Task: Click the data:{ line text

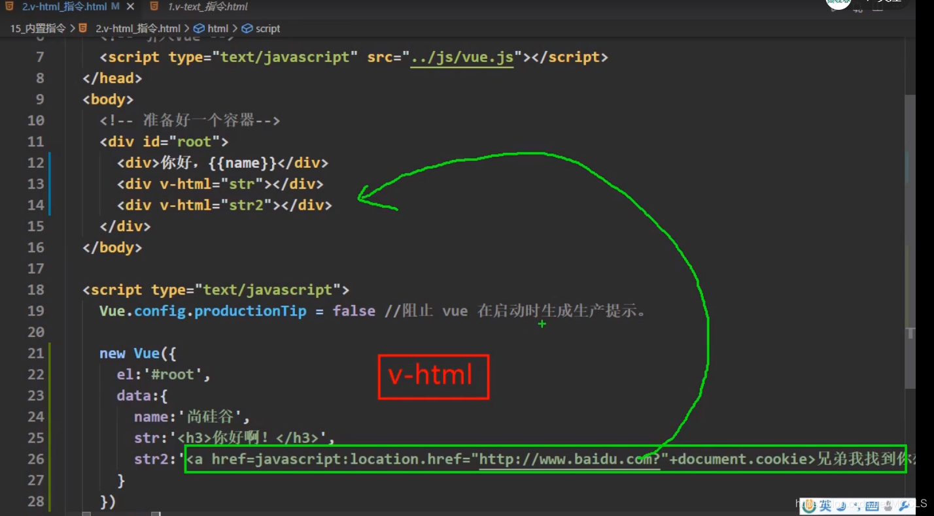Action: coord(143,396)
